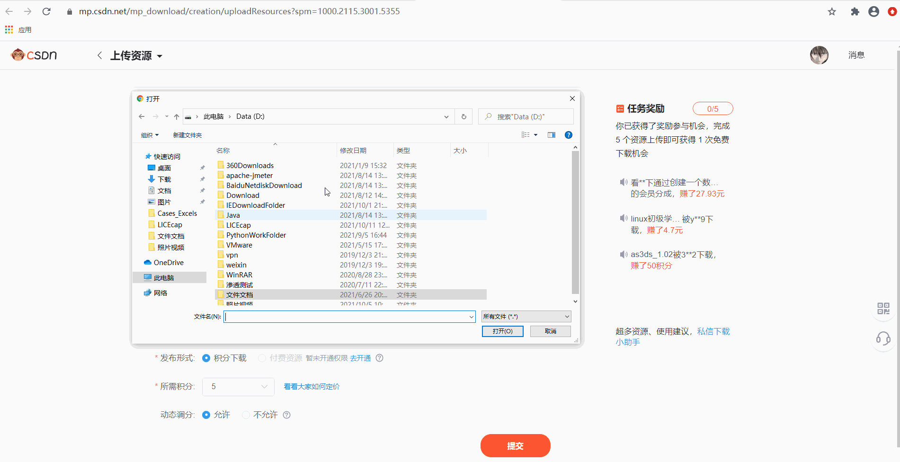
Task: Click scrollbar down arrow in file list
Action: pos(575,302)
